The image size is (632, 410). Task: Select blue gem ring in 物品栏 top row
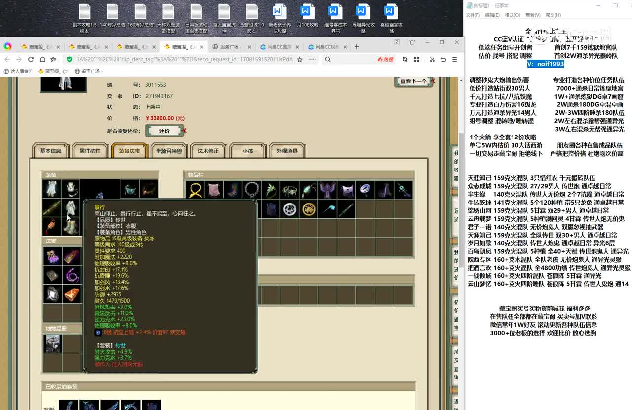tap(365, 190)
